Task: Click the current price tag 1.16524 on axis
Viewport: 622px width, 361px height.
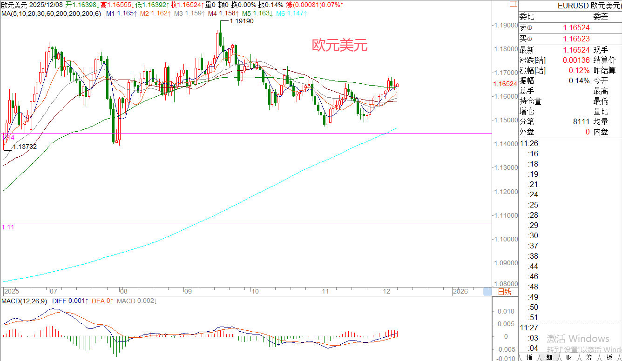Action: [505, 84]
